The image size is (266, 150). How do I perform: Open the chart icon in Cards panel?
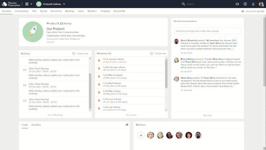[127, 125]
